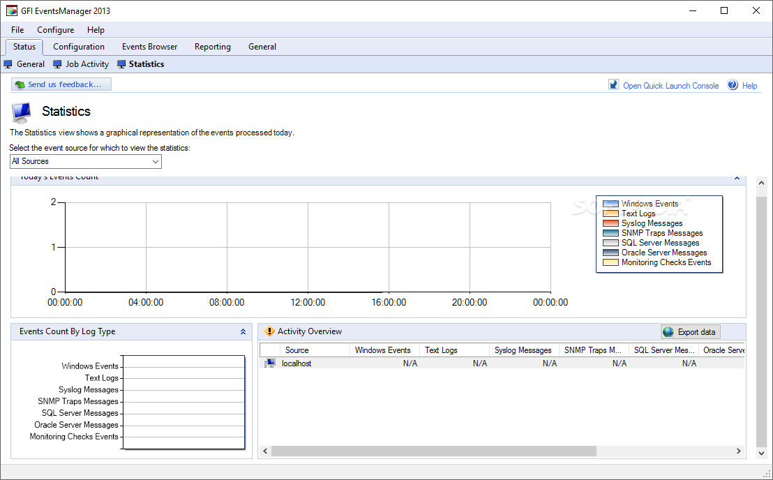Image resolution: width=773 pixels, height=480 pixels.
Task: Click the feedback speech icon
Action: coord(20,84)
